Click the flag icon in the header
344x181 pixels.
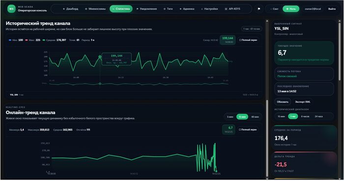pyautogui.click(x=259, y=9)
